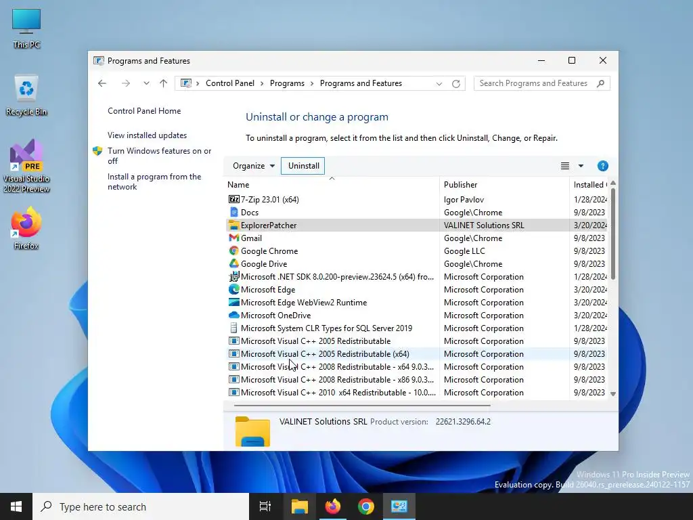Click the scroll down arrow of list
This screenshot has height=520, width=693.
coord(613,393)
